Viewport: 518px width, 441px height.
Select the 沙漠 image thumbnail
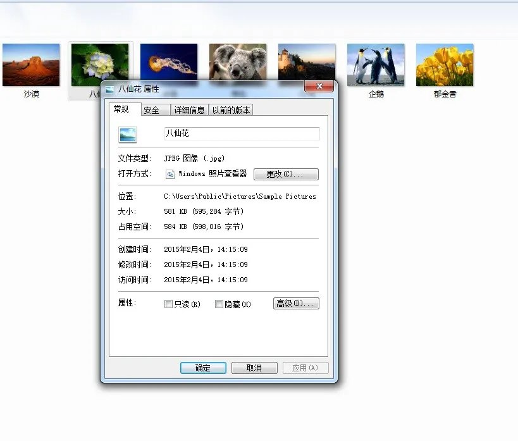(x=31, y=61)
